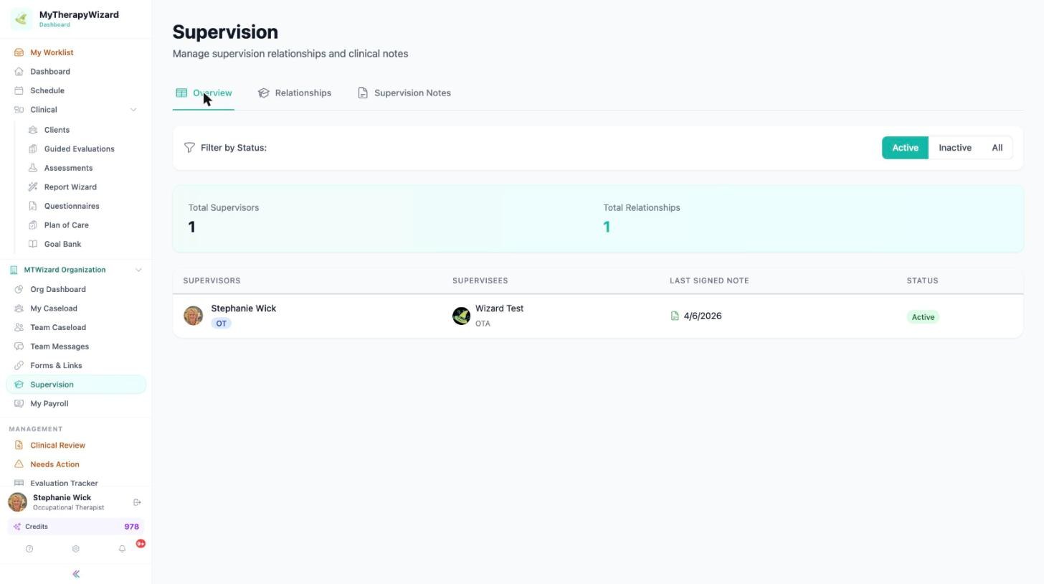Collapse the Clinical section chevron
Screen dimensions: 1044x584
coord(133,110)
